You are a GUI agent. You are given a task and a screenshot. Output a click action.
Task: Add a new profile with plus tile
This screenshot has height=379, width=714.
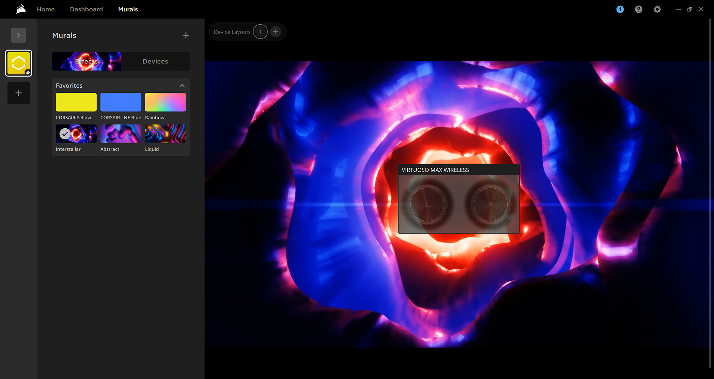(19, 93)
